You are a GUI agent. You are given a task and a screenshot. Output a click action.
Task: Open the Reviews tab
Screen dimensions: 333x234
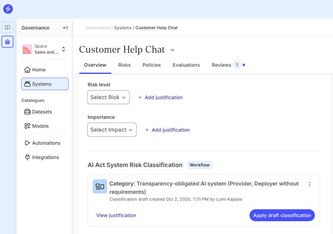coord(222,65)
